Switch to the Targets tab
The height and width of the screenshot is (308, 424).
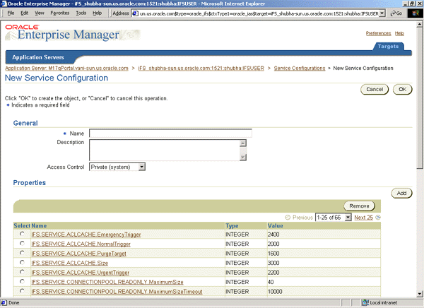point(388,46)
